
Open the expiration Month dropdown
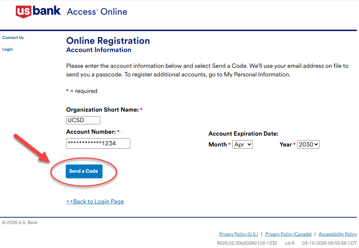pyautogui.click(x=242, y=144)
